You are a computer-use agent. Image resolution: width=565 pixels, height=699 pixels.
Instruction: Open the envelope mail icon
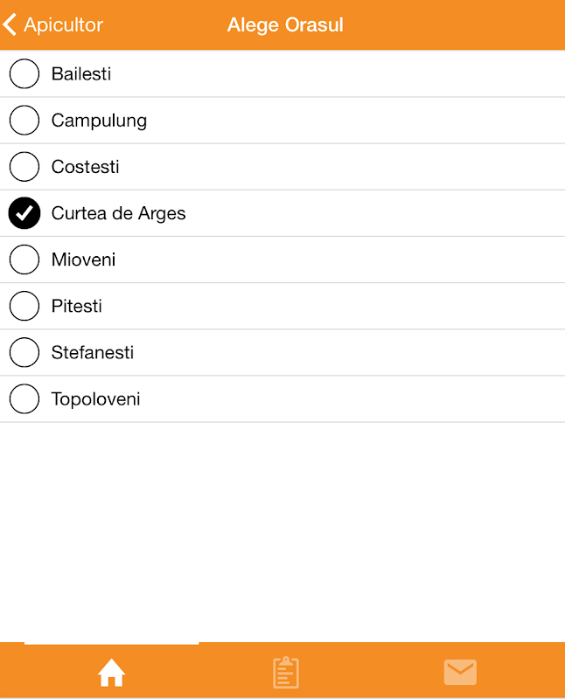460,672
